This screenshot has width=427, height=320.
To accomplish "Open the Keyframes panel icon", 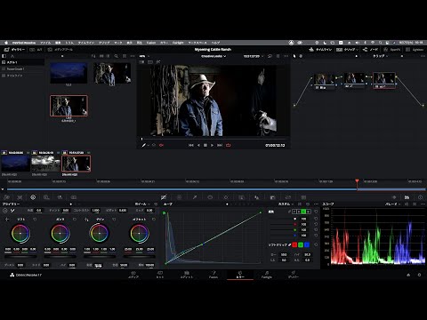I will point(394,197).
